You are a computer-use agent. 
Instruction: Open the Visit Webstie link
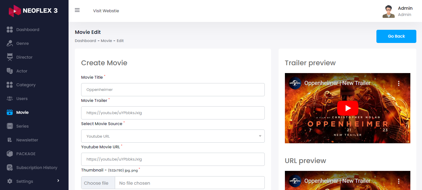106,11
